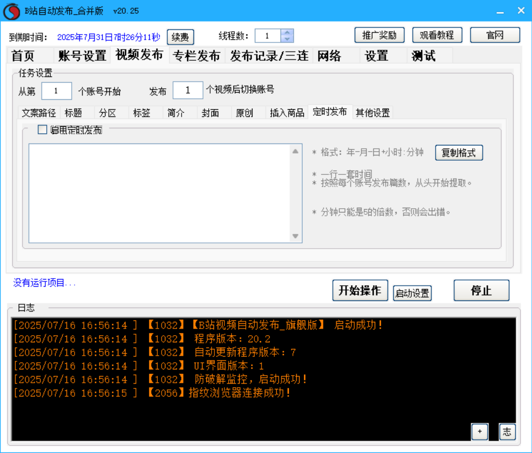Click 开始操作 to start
This screenshot has height=453, width=532.
360,290
